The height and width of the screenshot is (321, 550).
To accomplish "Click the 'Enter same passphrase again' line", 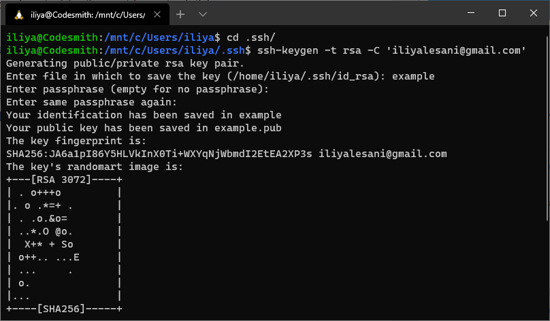I will pyautogui.click(x=91, y=102).
